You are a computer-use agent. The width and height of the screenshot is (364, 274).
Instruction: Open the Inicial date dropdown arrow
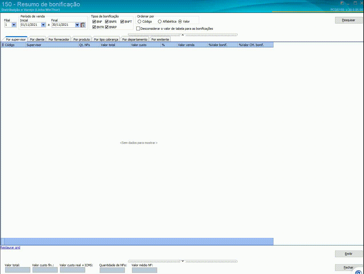[43, 25]
